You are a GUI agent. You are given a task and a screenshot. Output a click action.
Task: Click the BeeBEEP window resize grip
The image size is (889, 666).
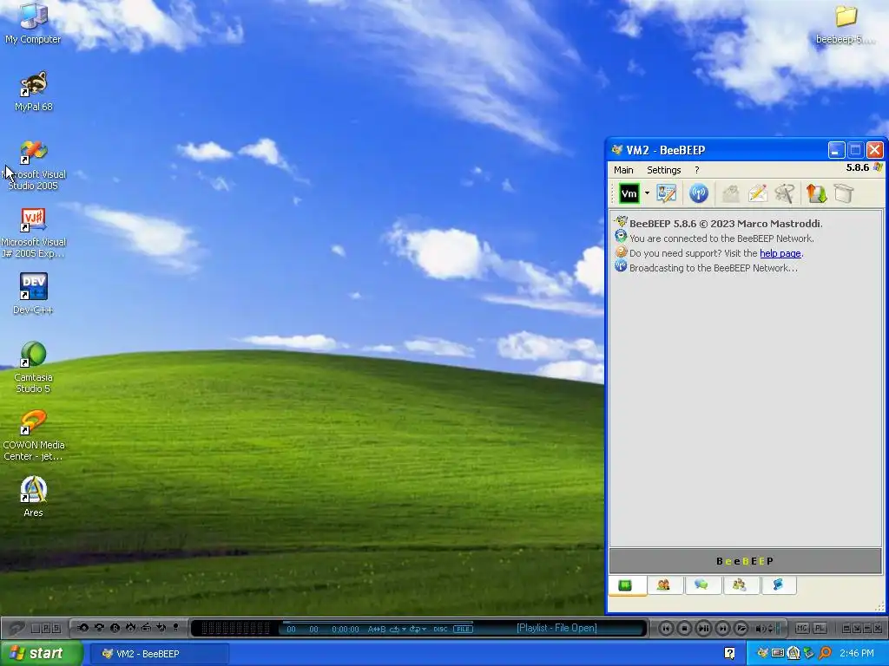[x=879, y=607]
